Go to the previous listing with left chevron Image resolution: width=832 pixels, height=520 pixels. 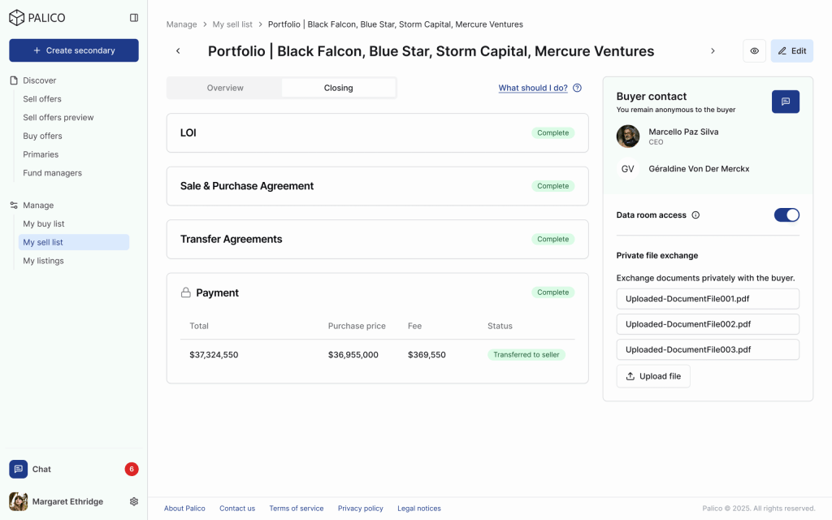[x=178, y=51]
